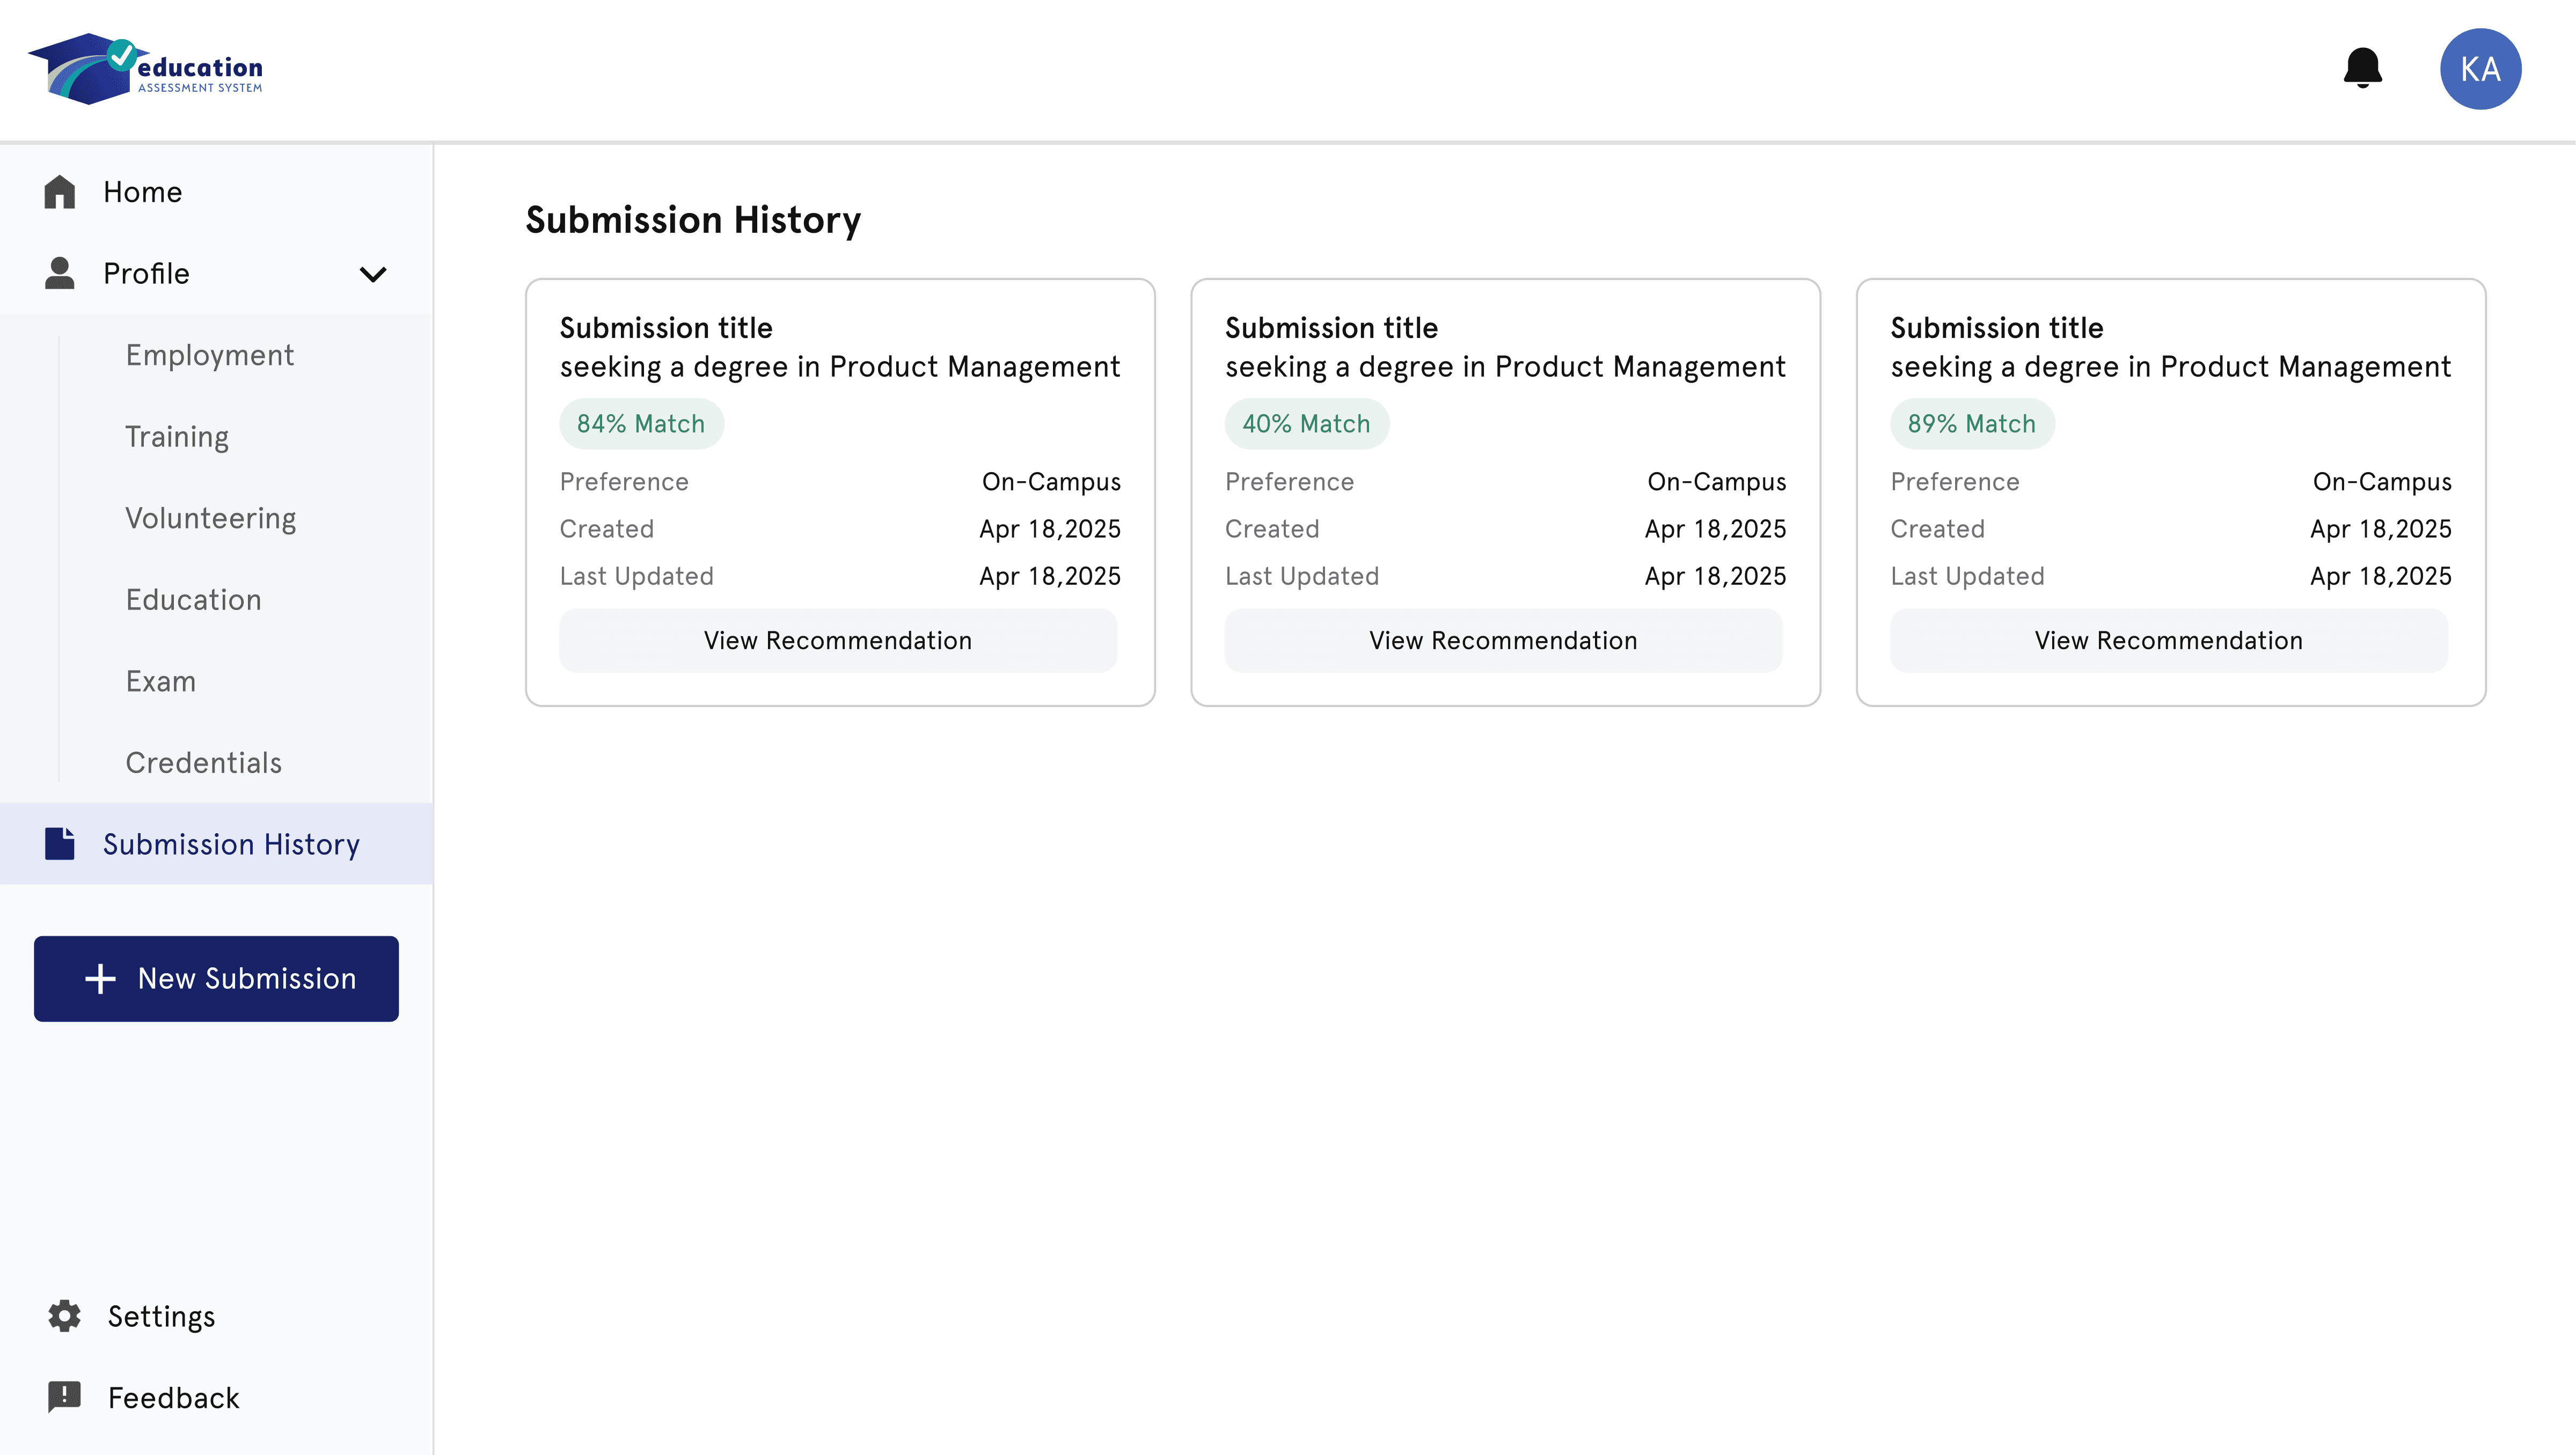Click the New Submission button
The width and height of the screenshot is (2576, 1455).
[216, 978]
